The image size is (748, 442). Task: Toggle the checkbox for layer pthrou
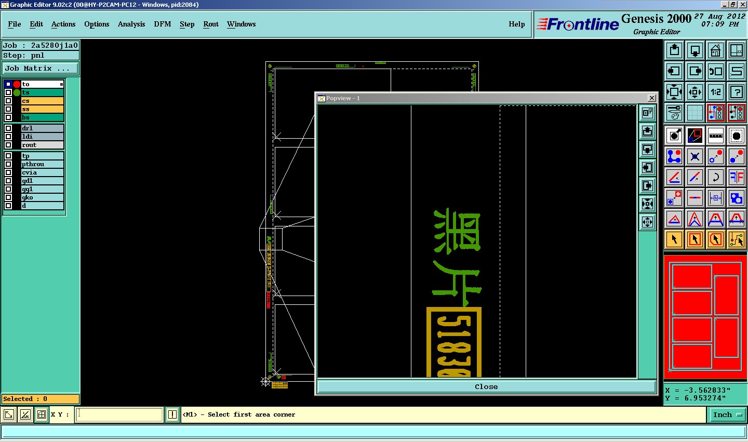8,164
